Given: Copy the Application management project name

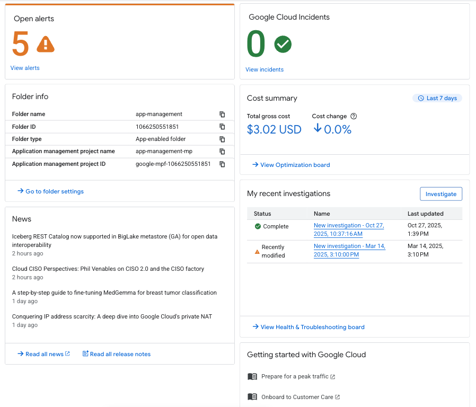Looking at the screenshot, I should click(222, 152).
